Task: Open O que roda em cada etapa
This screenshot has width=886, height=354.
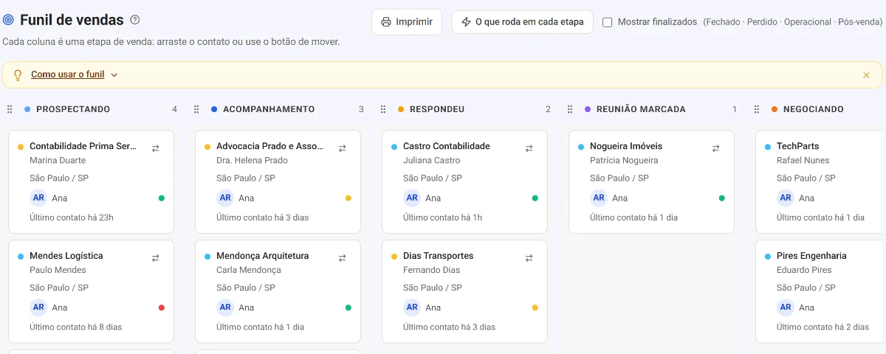Action: [x=522, y=22]
